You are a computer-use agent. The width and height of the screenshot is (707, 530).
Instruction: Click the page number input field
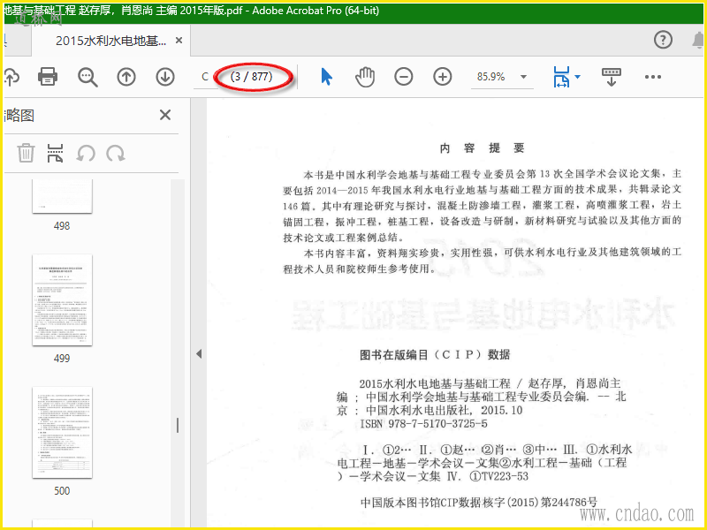pyautogui.click(x=206, y=77)
